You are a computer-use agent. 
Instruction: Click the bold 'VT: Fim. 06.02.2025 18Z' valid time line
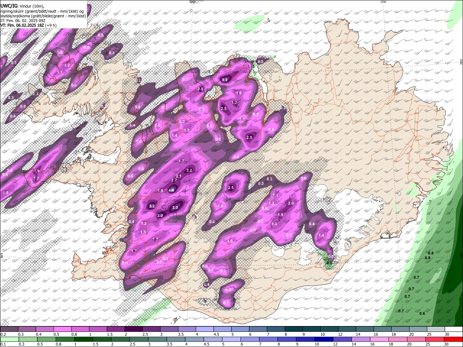click(x=22, y=25)
